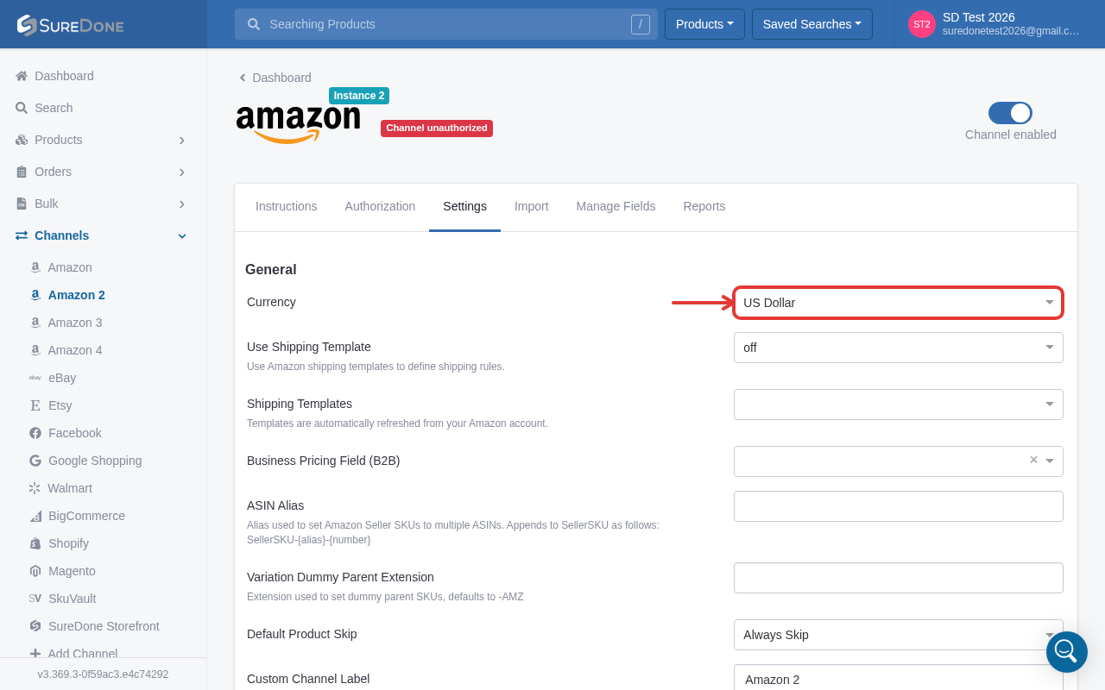Click the Products boxes icon in sidebar
The image size is (1105, 690).
[x=22, y=140]
